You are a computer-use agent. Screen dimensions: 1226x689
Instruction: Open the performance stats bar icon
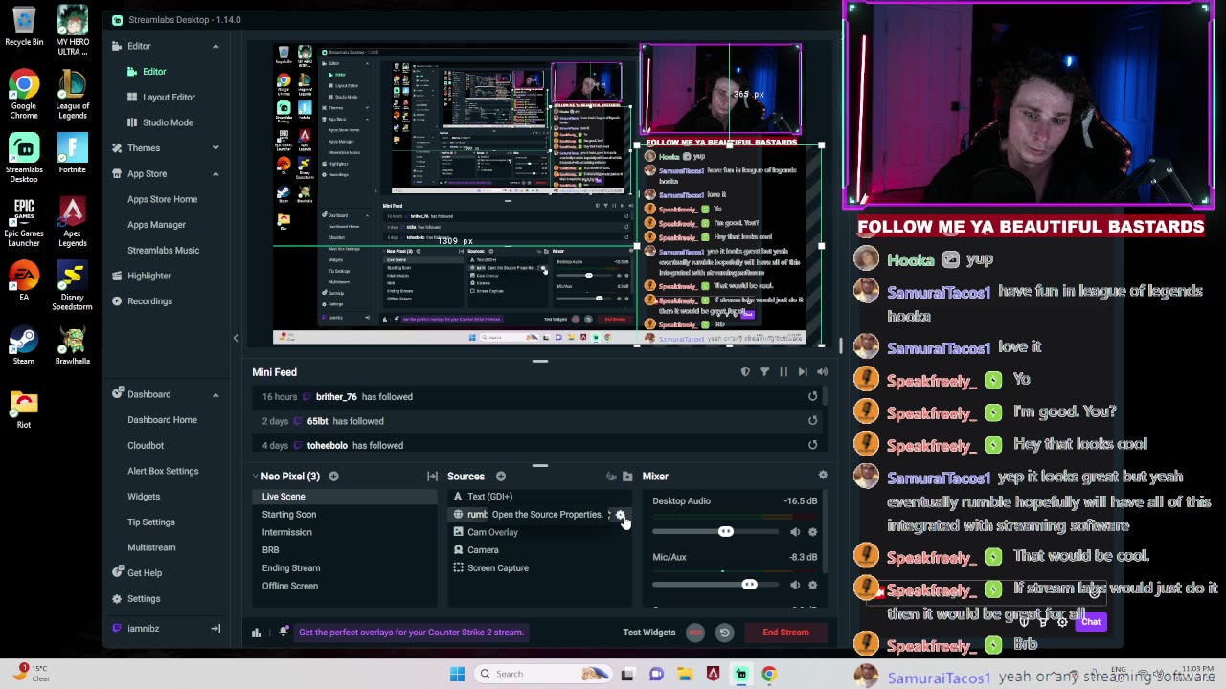point(257,633)
